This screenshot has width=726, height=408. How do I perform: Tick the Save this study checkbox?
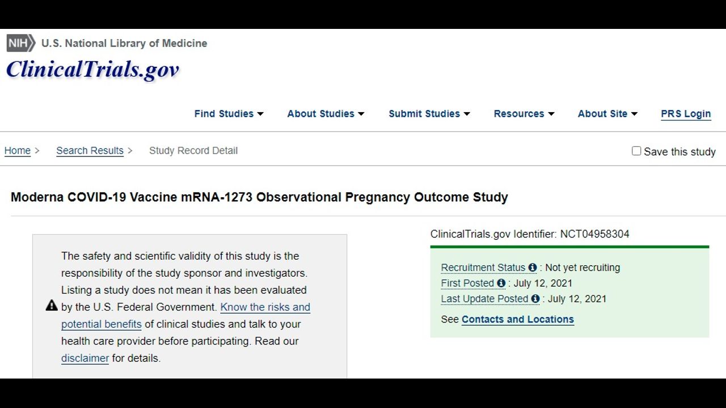coord(636,151)
